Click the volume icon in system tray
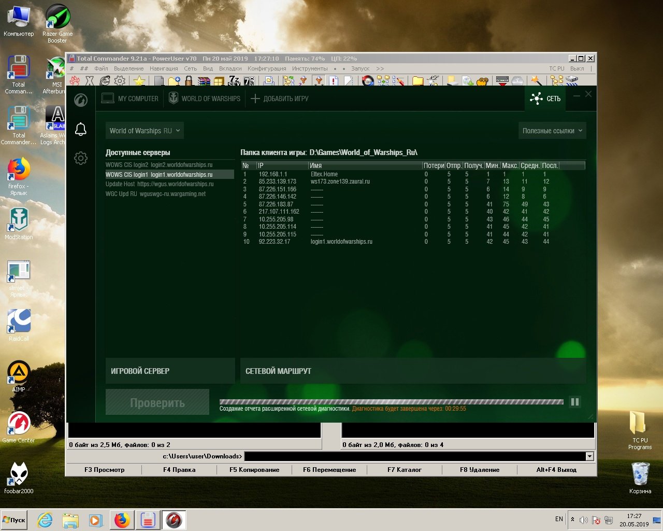This screenshot has width=663, height=531. point(583,520)
